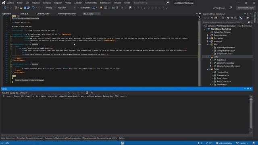Expand the Dependencias node
This screenshot has width=258, height=145.
(208, 35)
